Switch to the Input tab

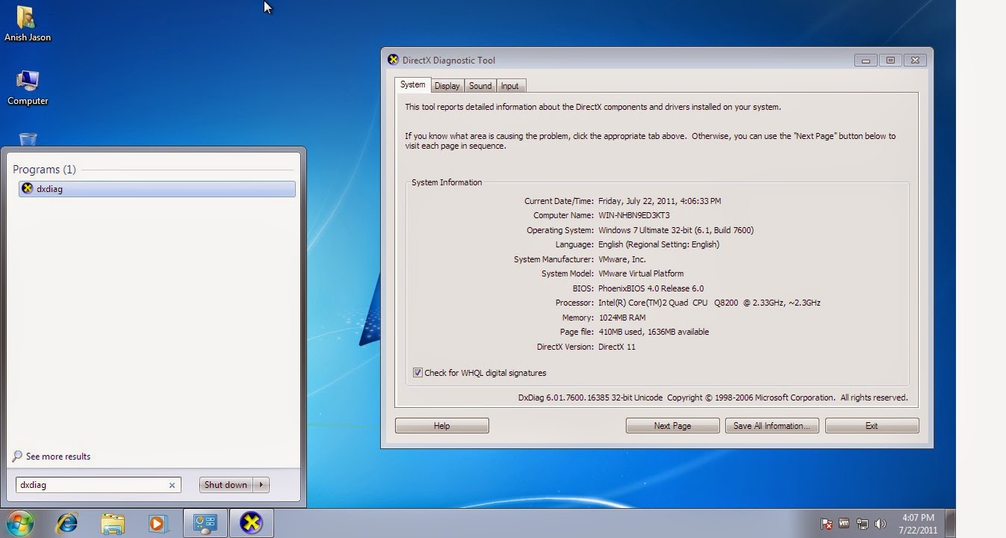(x=510, y=86)
